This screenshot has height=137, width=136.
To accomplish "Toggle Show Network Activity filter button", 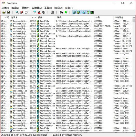I will click(83, 12).
